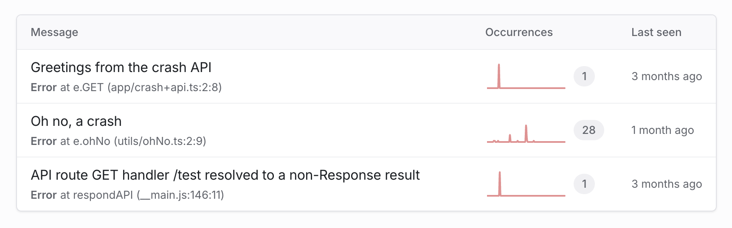The image size is (732, 228).
Task: Click '3 months ago' for crash API error
Action: coord(667,76)
